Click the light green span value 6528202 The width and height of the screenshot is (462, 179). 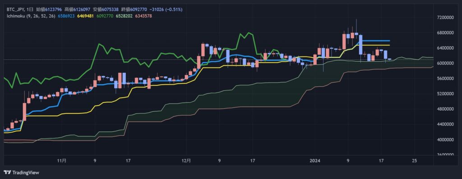(124, 16)
